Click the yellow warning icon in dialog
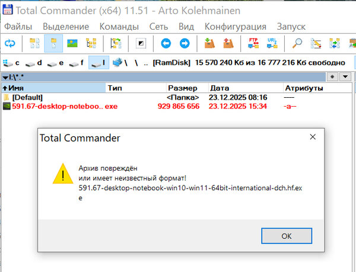This screenshot has height=272, width=356. [x=63, y=174]
